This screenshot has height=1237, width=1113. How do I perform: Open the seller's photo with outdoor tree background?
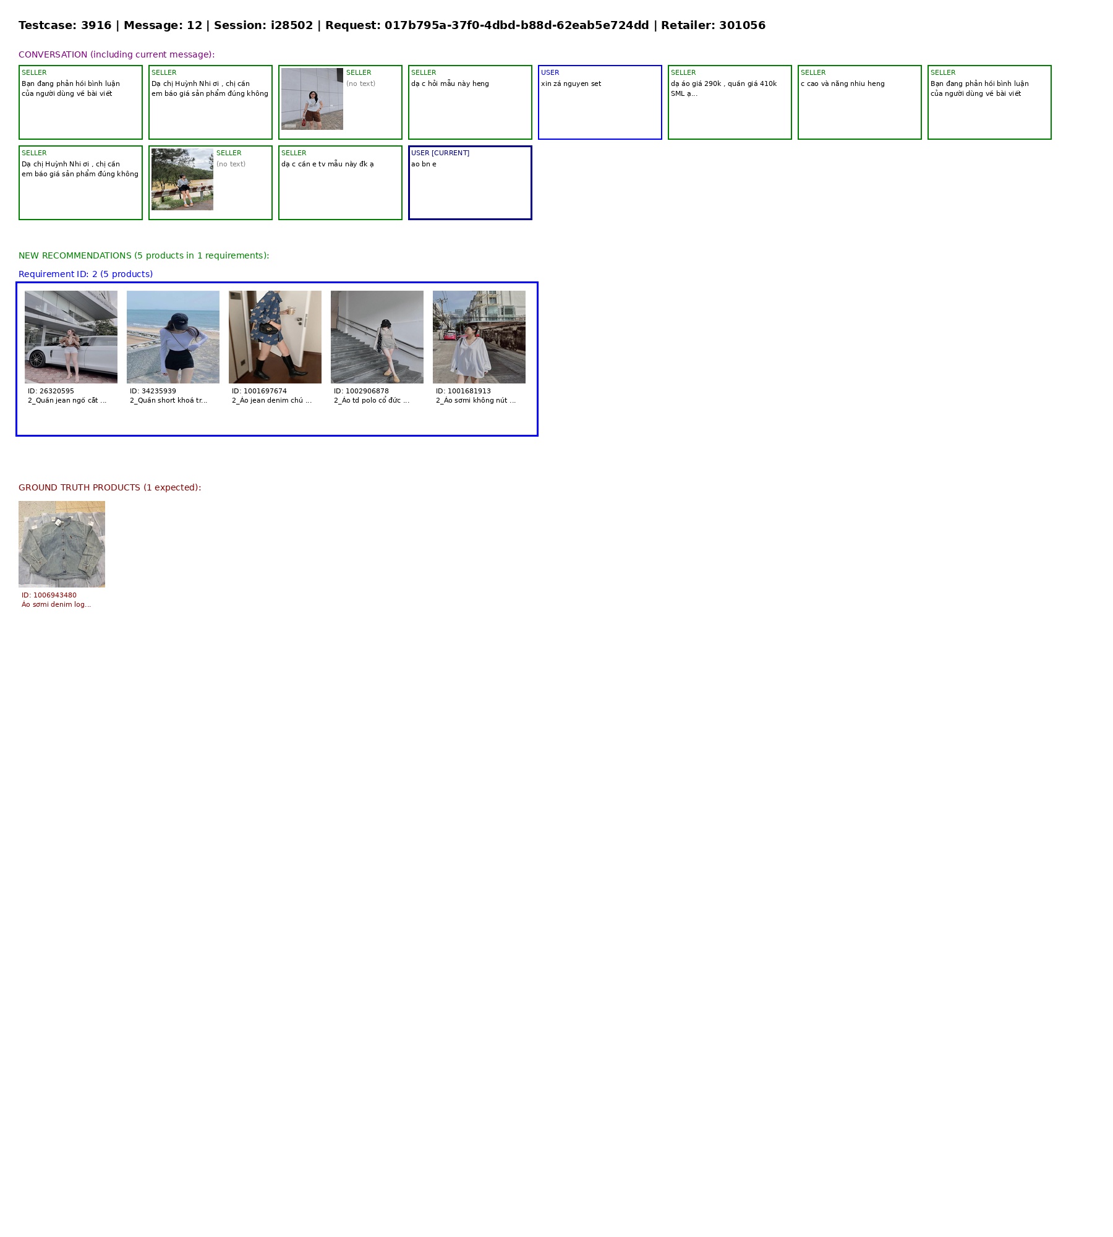pos(182,179)
